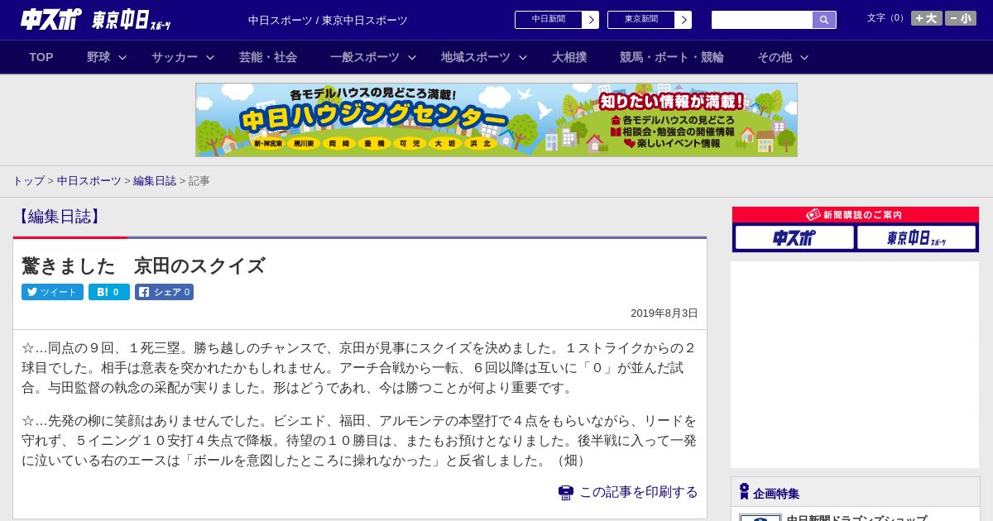Expand the 野球 dropdown chevron
This screenshot has height=521, width=993.
[x=122, y=57]
